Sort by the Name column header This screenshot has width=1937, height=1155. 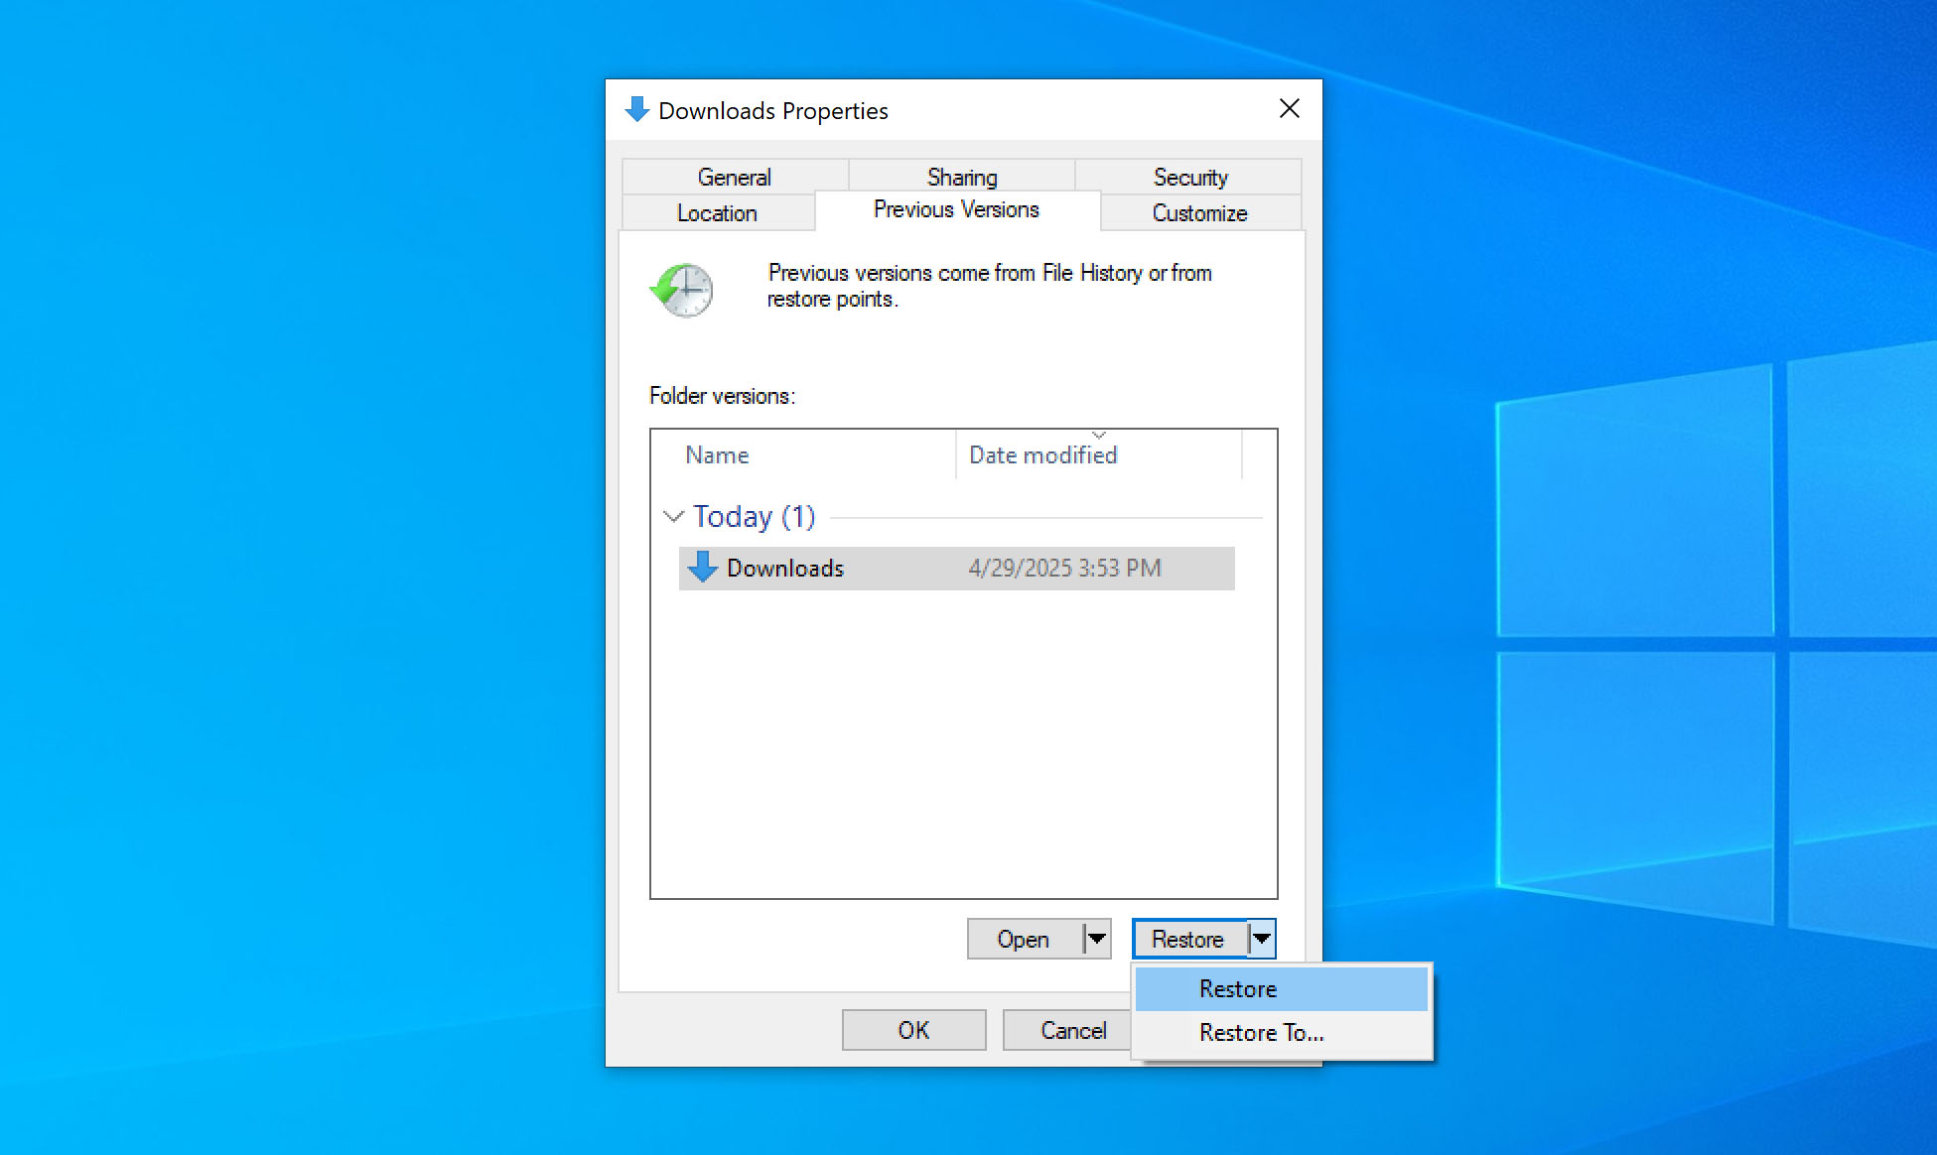click(x=805, y=454)
